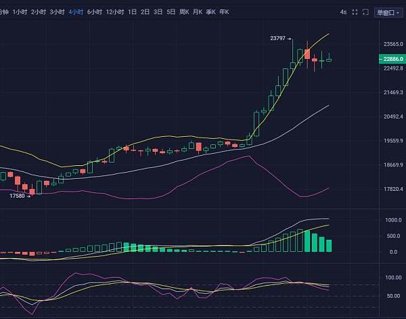Click the large red candle near the peak
Image resolution: width=406 pixels, height=319 pixels.
[307, 54]
